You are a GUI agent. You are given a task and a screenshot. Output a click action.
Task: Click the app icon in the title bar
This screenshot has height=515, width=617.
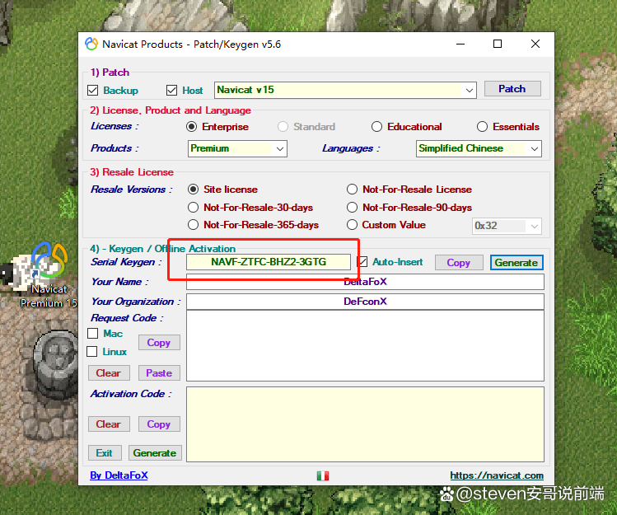tap(91, 44)
